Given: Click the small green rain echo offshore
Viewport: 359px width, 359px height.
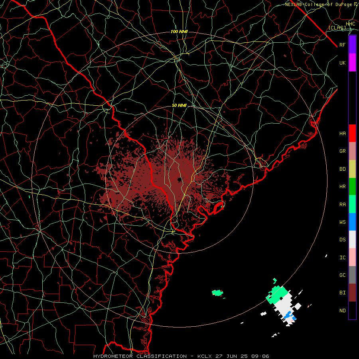Looking at the screenshot, I should pos(217,293).
